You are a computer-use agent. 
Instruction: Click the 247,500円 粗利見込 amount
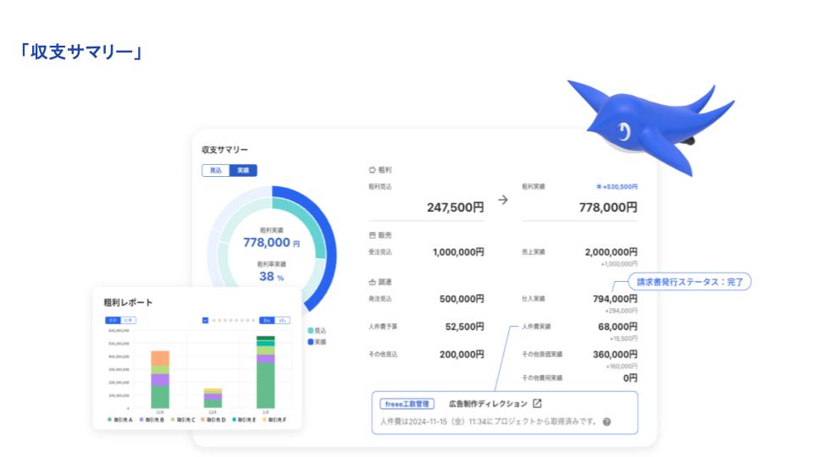(456, 207)
